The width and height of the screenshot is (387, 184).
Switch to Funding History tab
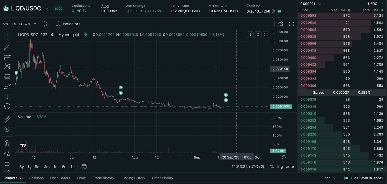coord(133,178)
